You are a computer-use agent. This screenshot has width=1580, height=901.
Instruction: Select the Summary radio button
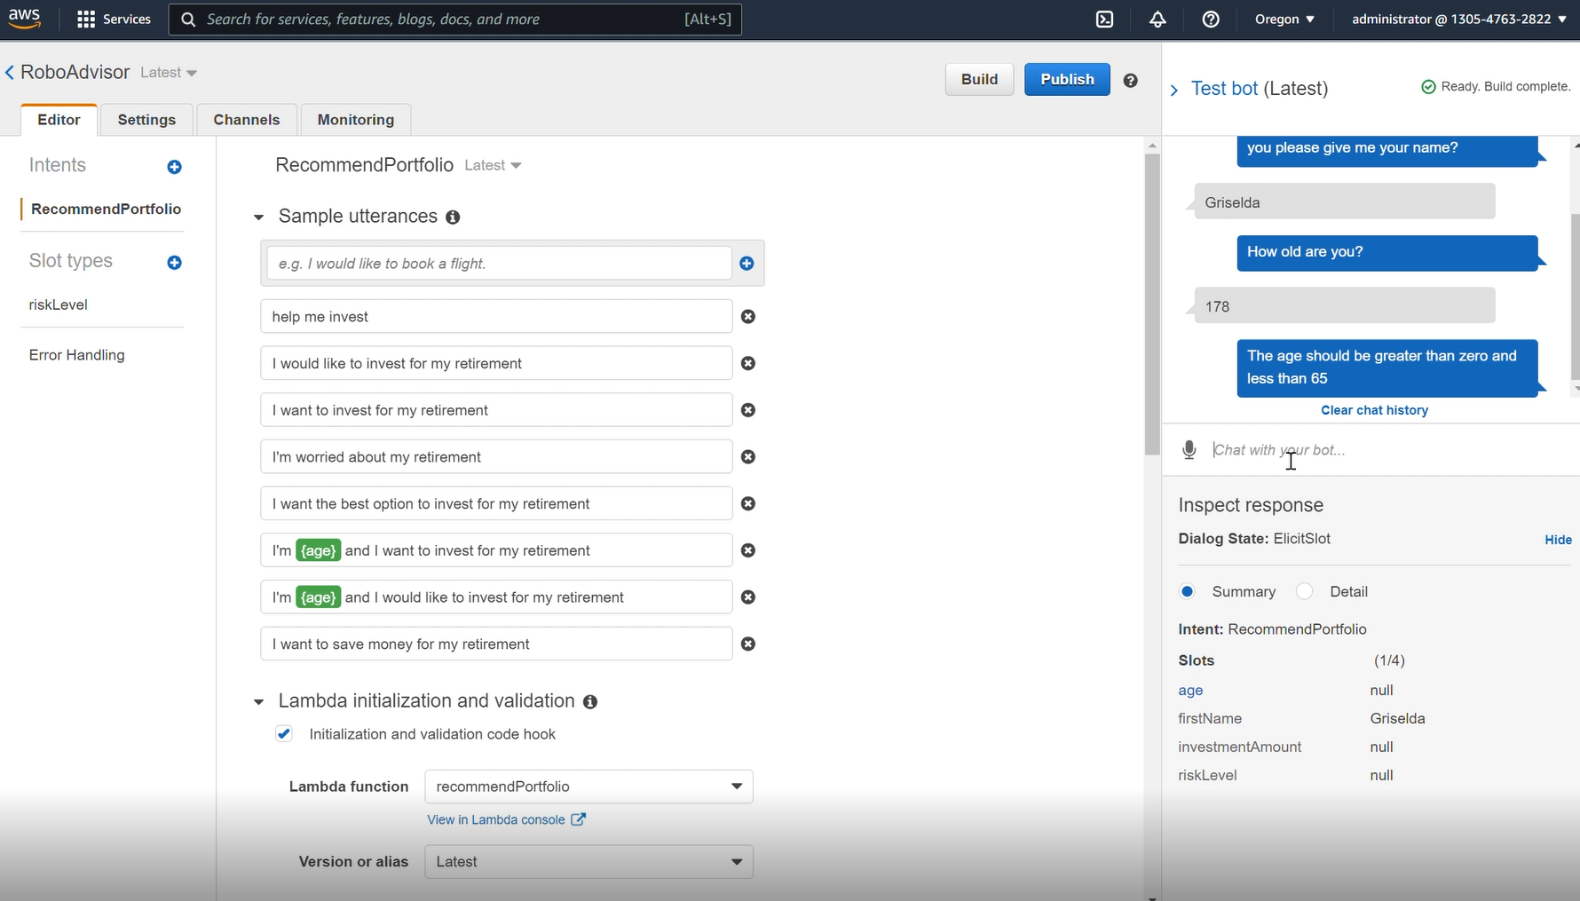(x=1189, y=591)
